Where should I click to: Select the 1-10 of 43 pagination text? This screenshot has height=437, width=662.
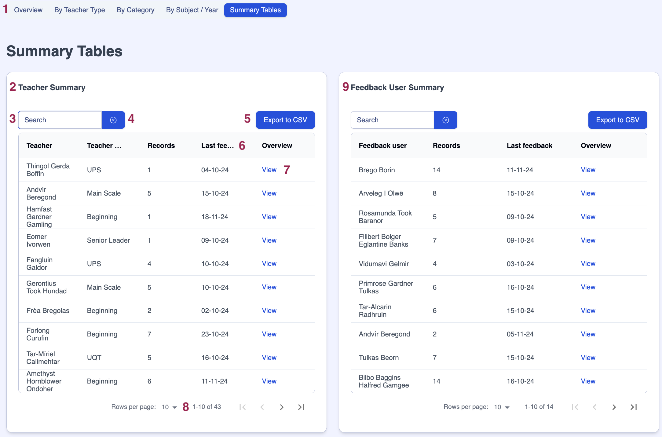(x=207, y=407)
